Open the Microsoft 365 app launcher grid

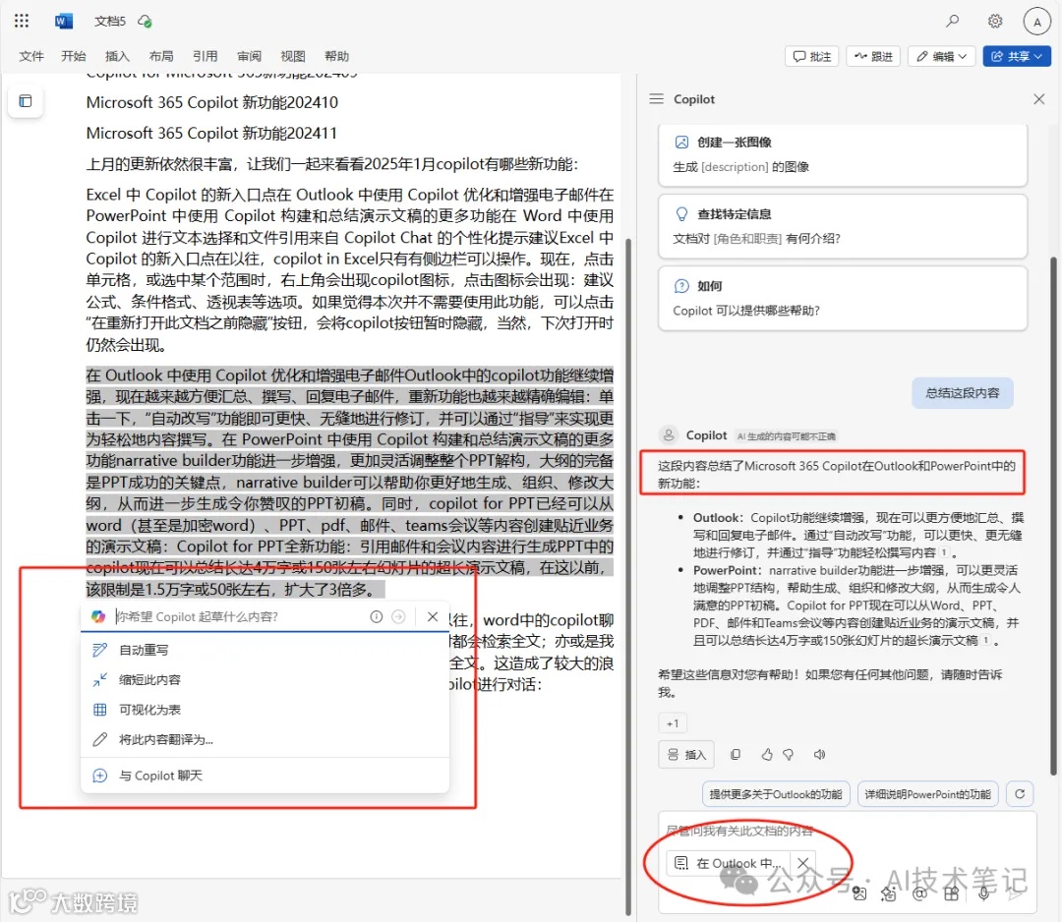click(x=22, y=21)
